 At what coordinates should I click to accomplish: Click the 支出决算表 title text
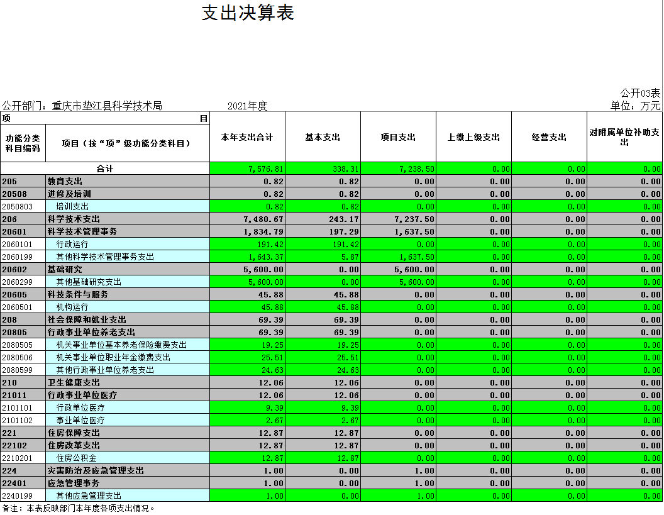248,13
